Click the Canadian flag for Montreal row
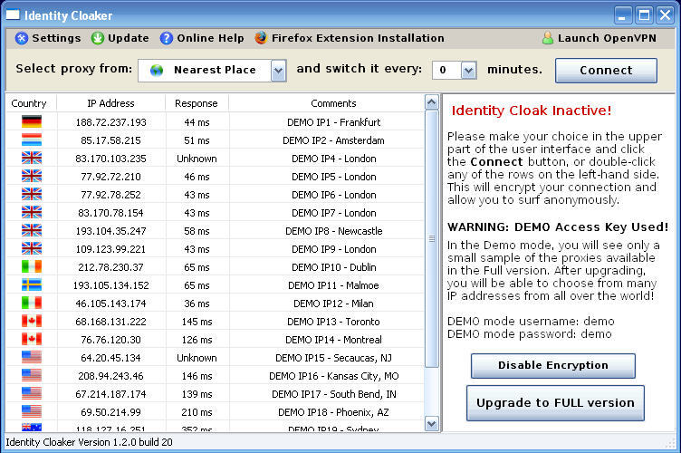The height and width of the screenshot is (453, 681). (32, 339)
